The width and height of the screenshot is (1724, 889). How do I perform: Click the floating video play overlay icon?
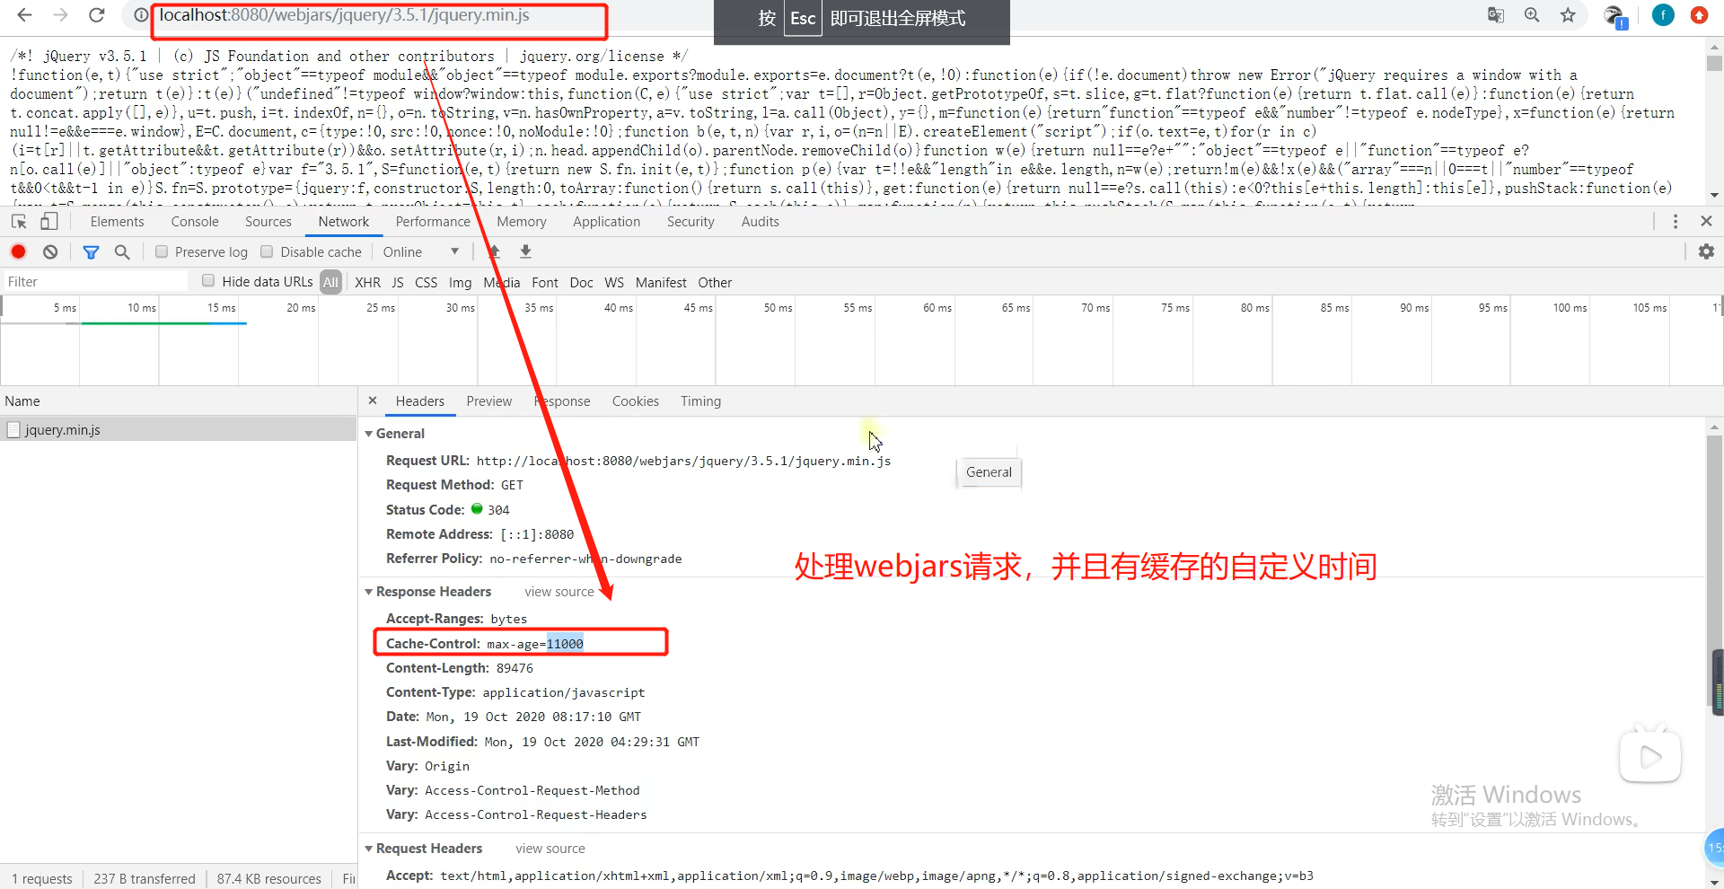tap(1650, 756)
